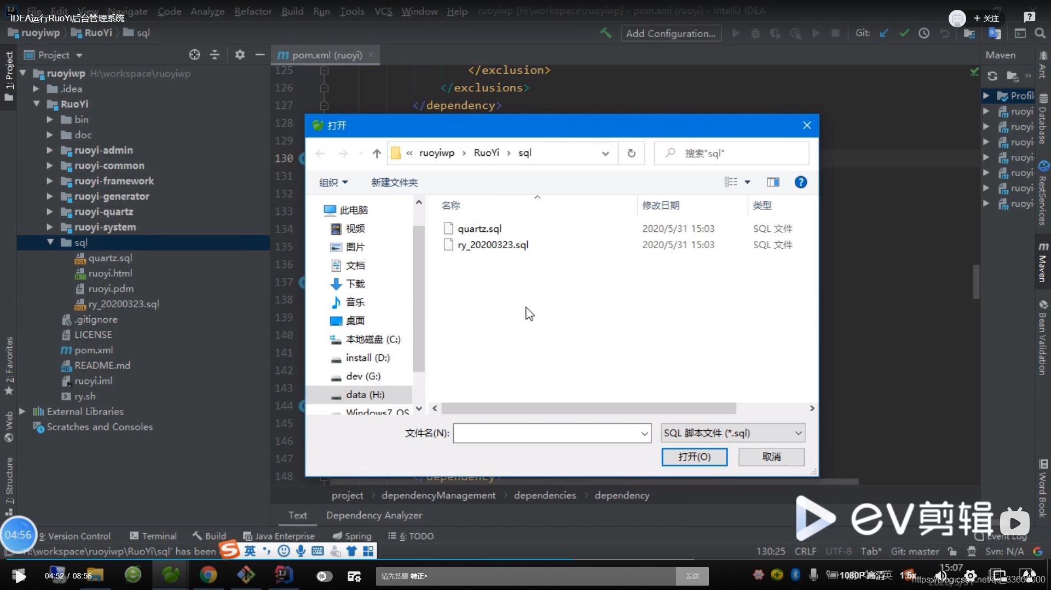Open the address bar path history dropdown
The height and width of the screenshot is (590, 1051).
point(605,154)
